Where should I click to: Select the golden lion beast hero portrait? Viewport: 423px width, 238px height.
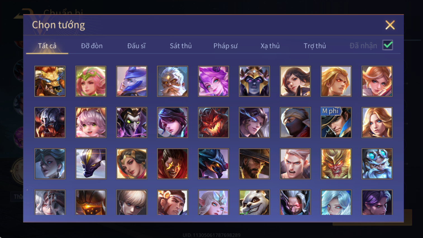pos(50,81)
